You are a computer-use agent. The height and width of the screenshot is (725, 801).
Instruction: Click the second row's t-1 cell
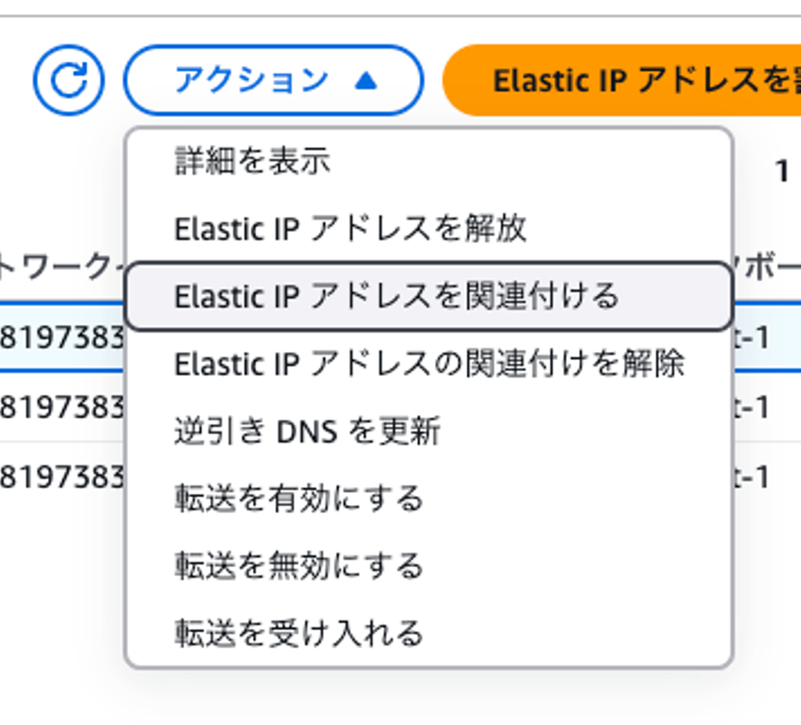click(754, 407)
